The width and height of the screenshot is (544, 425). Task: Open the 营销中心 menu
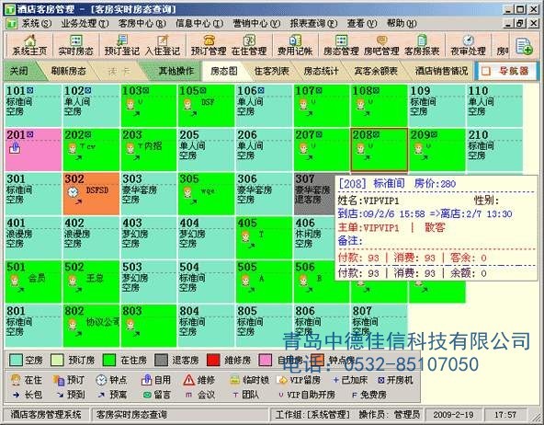pos(256,24)
